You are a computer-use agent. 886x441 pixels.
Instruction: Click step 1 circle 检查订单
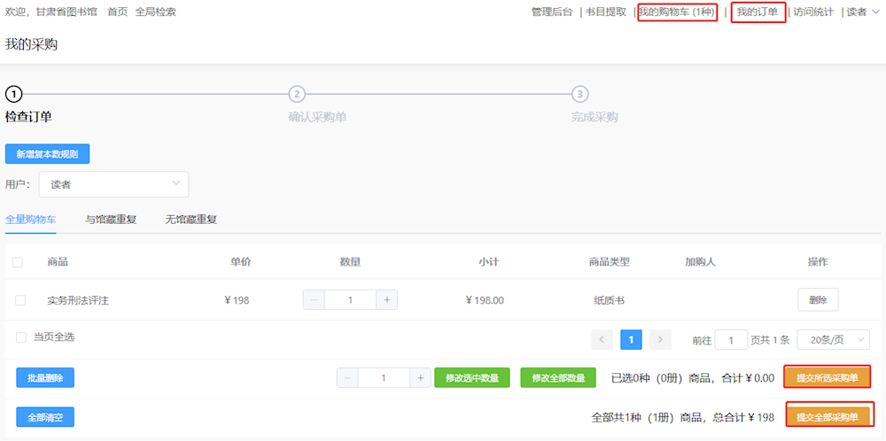[x=13, y=93]
